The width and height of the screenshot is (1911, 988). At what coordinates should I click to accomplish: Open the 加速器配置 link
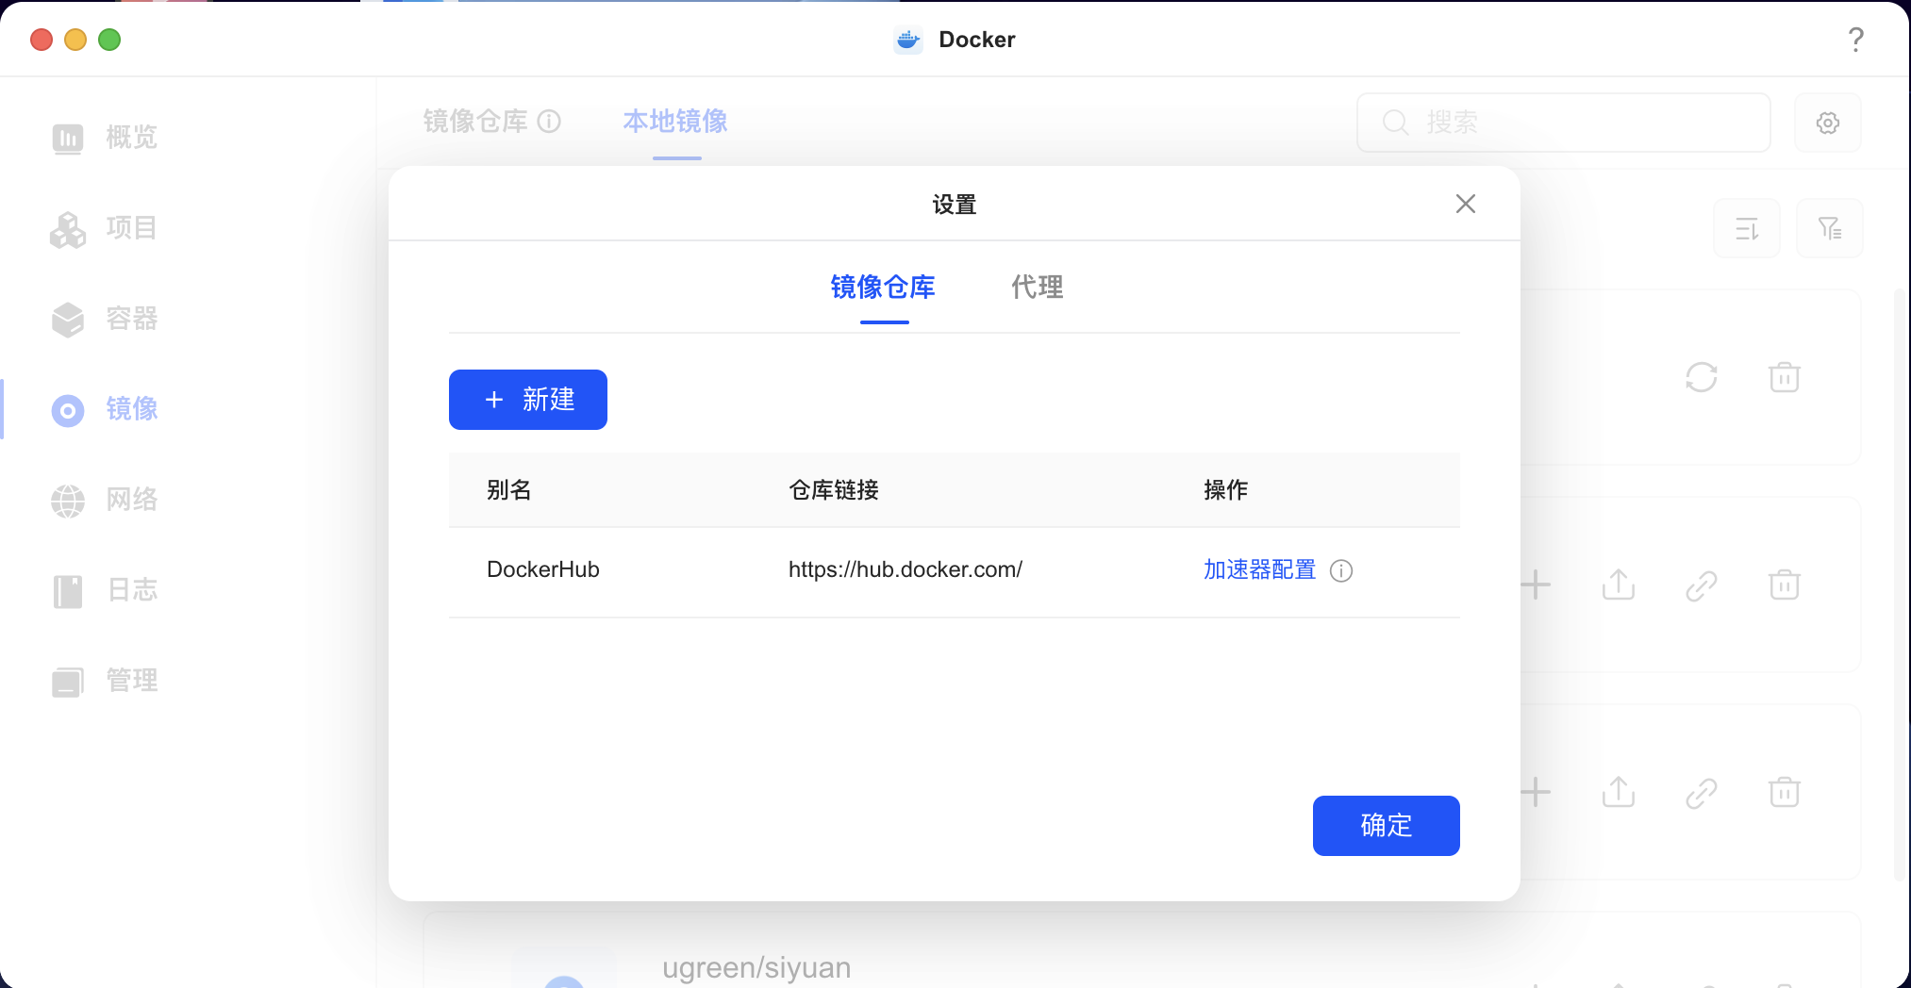click(x=1259, y=569)
